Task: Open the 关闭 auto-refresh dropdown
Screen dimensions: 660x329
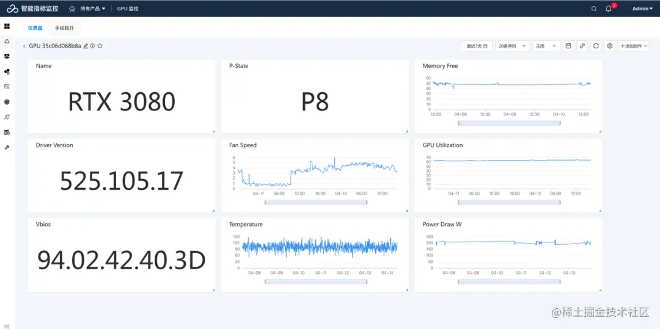Action: [546, 46]
